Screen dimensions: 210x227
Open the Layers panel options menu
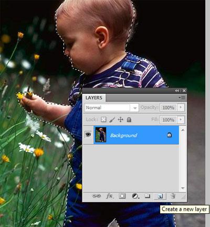pos(182,97)
